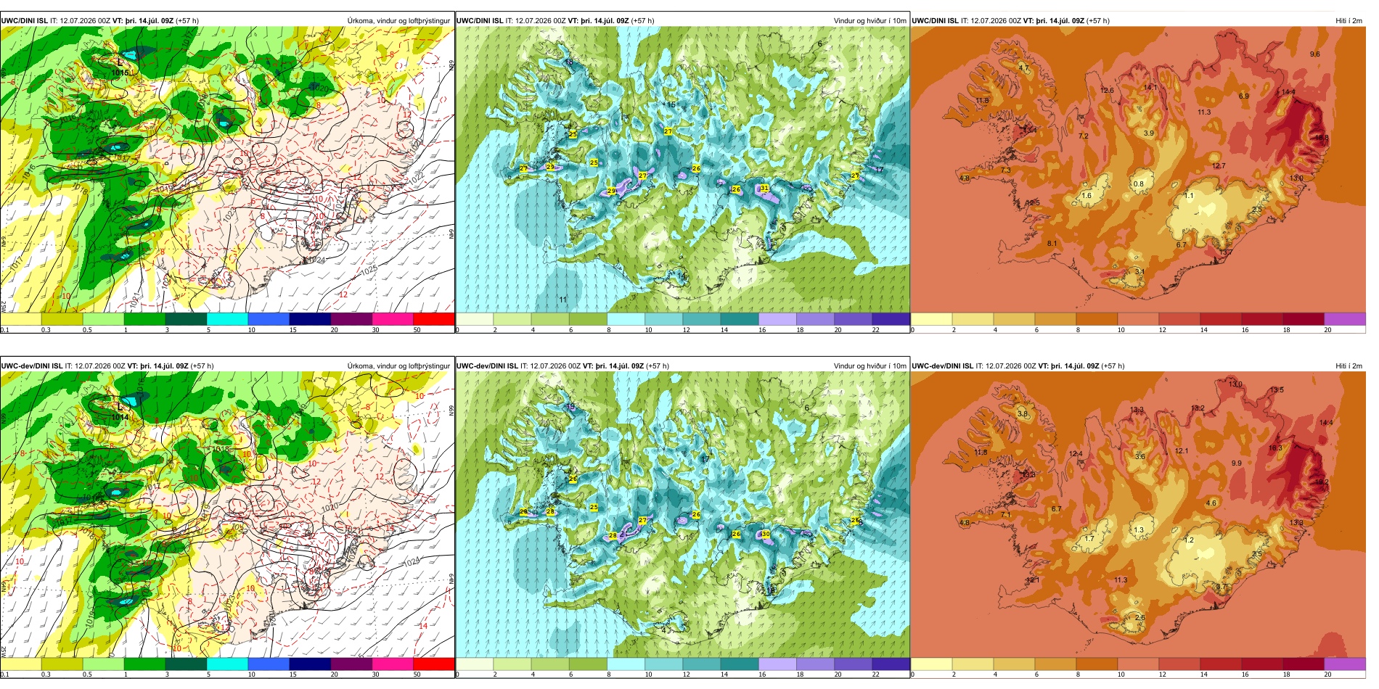Click the '3.9' temperature value on UWC/DINI map
Viewport: 1379px width, 689px height.
pos(1148,133)
